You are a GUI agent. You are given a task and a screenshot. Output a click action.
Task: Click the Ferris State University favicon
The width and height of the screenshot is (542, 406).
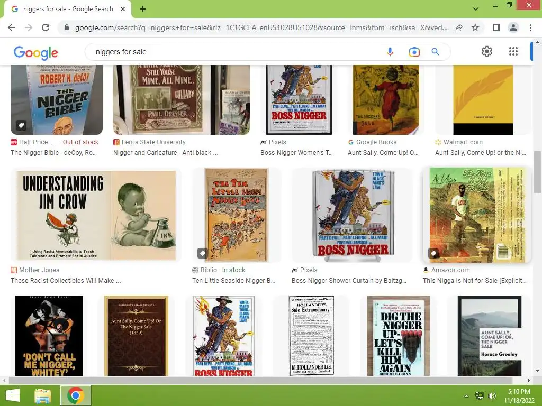(116, 142)
